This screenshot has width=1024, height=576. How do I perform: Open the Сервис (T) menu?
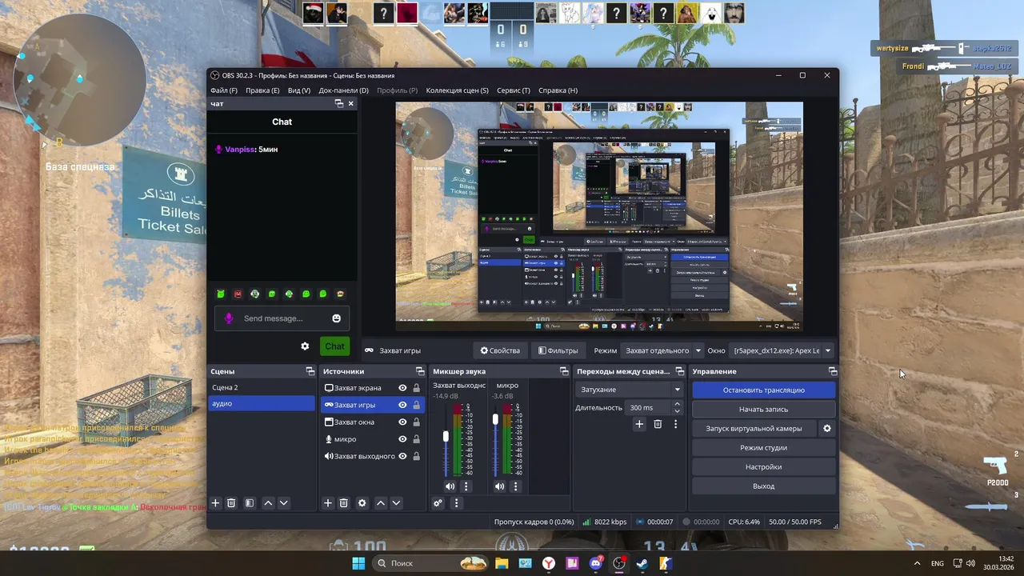tap(514, 90)
